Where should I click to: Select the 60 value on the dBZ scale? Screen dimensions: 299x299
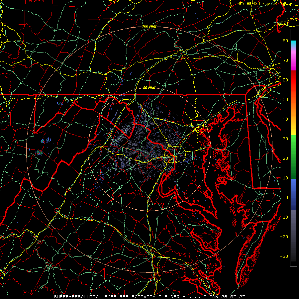click(x=285, y=80)
